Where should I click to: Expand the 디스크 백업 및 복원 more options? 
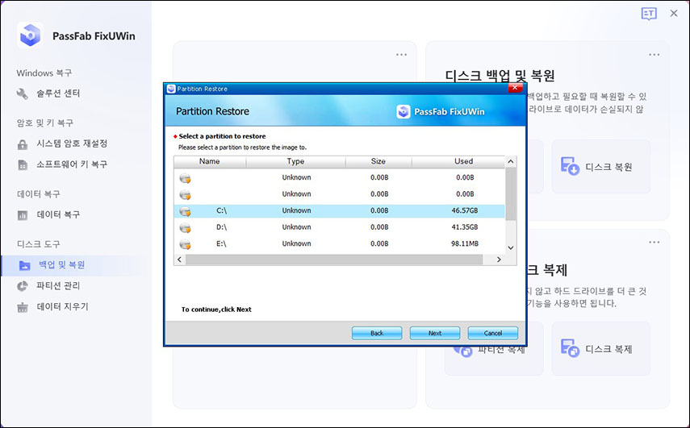[654, 55]
